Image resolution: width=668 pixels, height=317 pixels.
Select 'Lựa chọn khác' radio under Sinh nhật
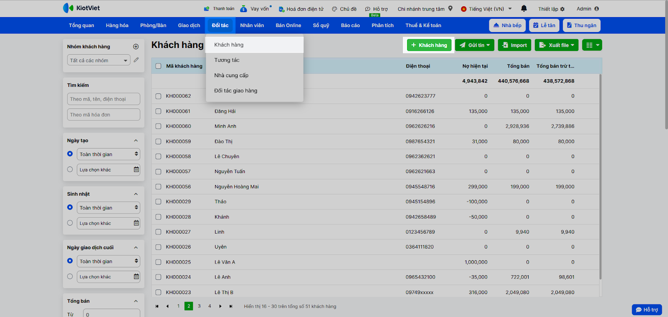click(70, 223)
